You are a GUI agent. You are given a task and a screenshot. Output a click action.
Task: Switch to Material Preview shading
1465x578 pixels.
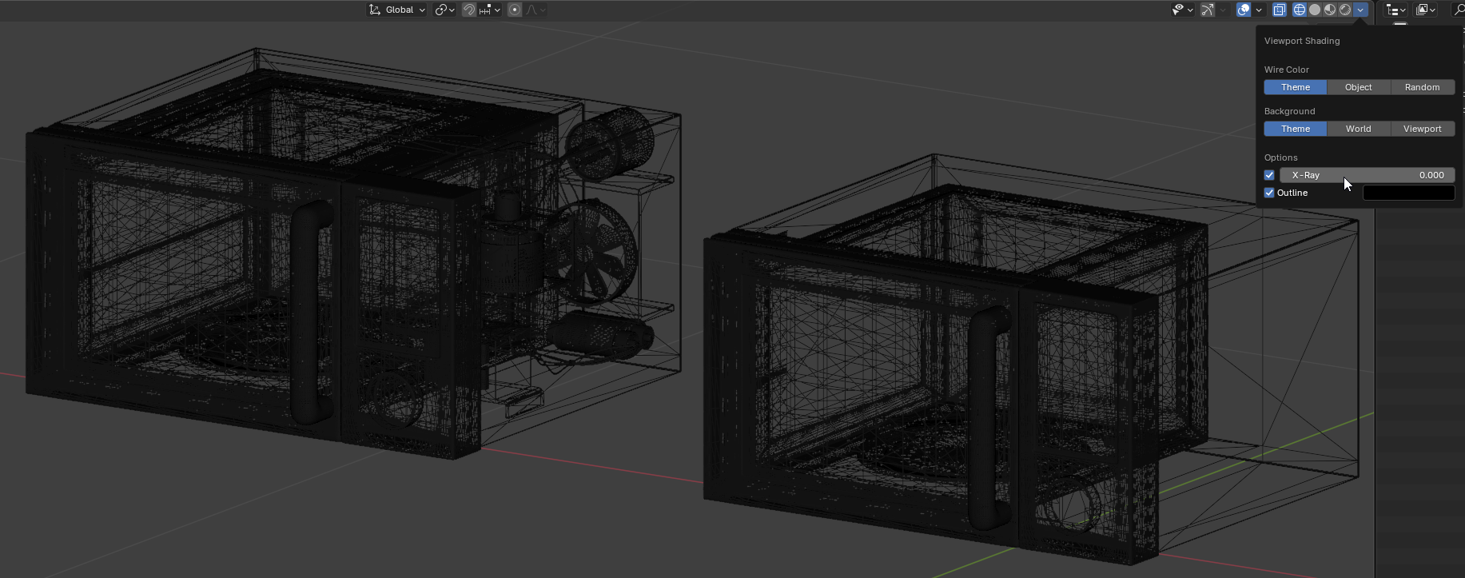pyautogui.click(x=1330, y=10)
